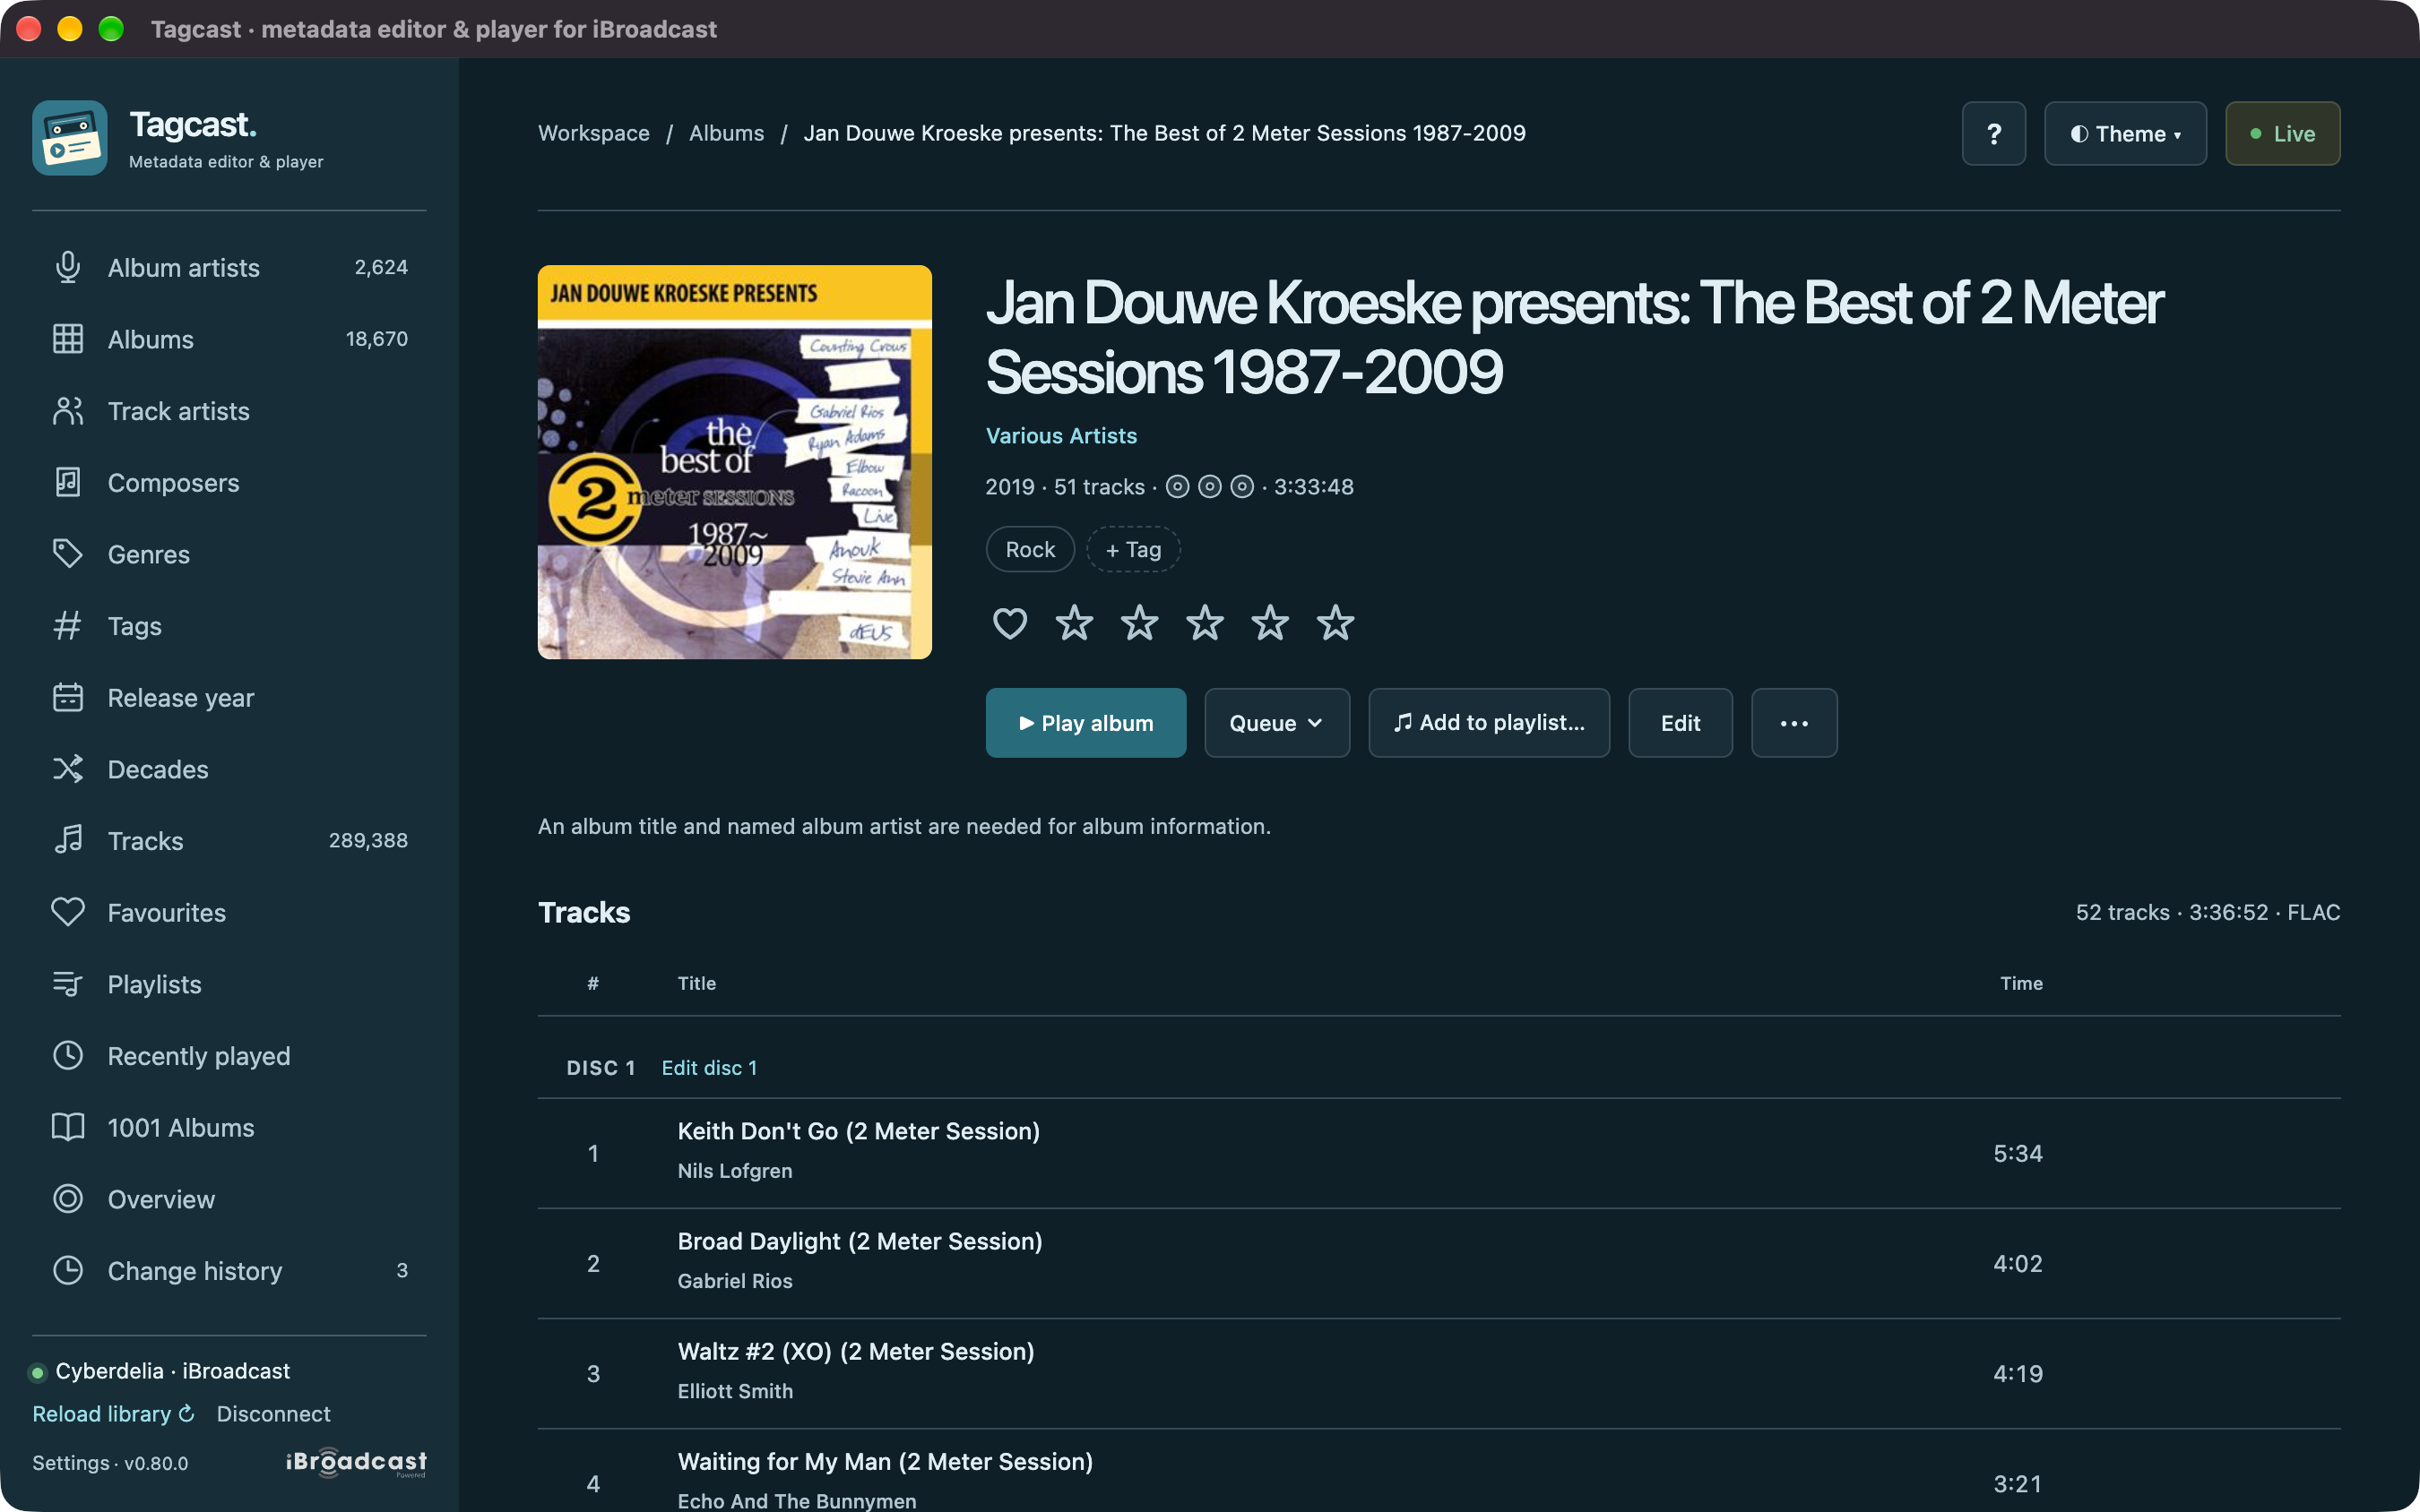Screen dimensions: 2420x1512
Task: Go to Workspace breadcrumb
Action: coord(593,133)
